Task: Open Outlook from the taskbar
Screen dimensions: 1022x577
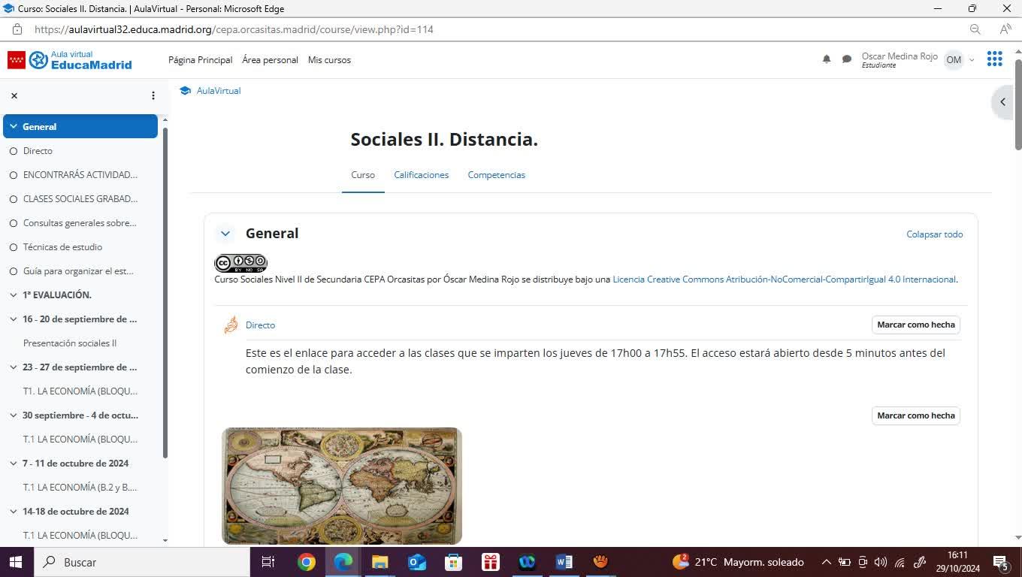Action: point(416,562)
